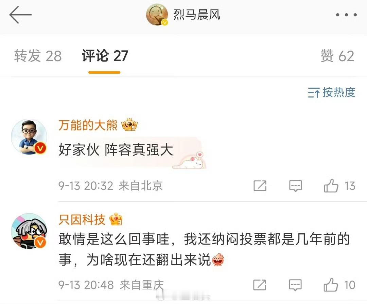Open the 赞 62 tab
367x304 pixels.
click(337, 56)
